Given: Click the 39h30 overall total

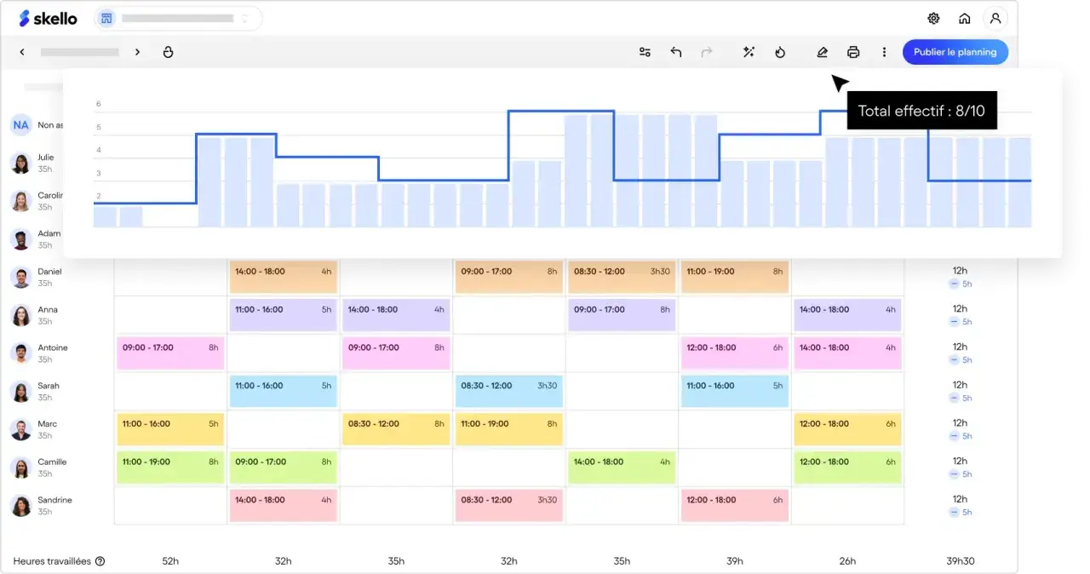Looking at the screenshot, I should 960,561.
